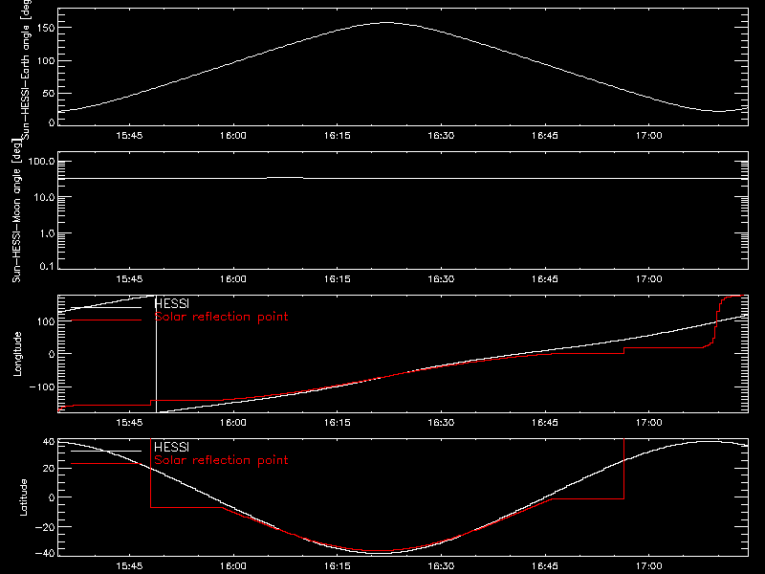Click 17:00 label under Latitude plot
Screen dimensions: 765x574
click(x=649, y=566)
